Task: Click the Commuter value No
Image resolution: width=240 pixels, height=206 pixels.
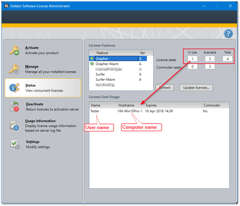Action: click(x=205, y=111)
